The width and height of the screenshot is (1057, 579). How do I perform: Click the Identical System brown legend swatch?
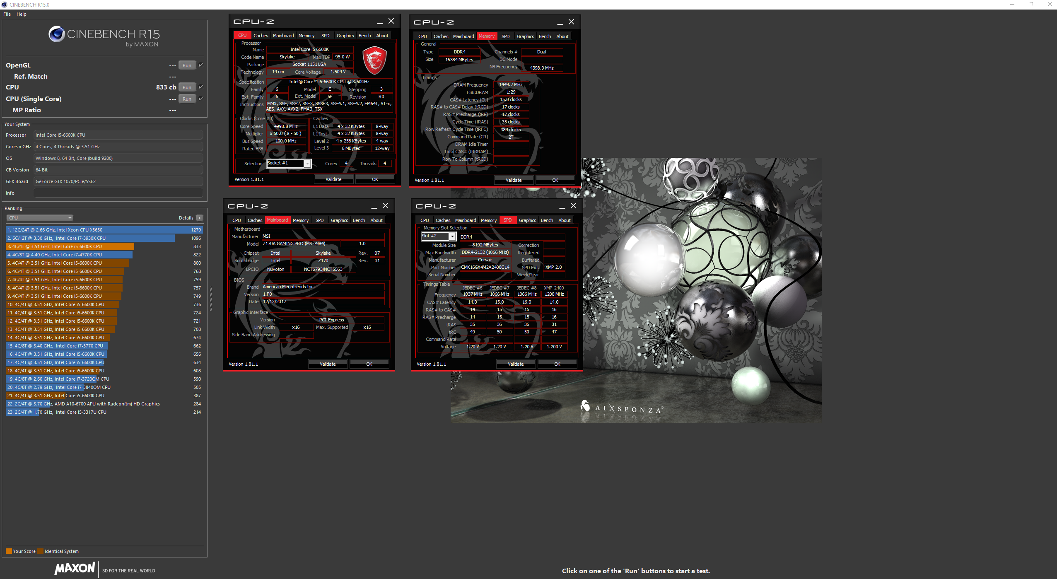pos(40,551)
